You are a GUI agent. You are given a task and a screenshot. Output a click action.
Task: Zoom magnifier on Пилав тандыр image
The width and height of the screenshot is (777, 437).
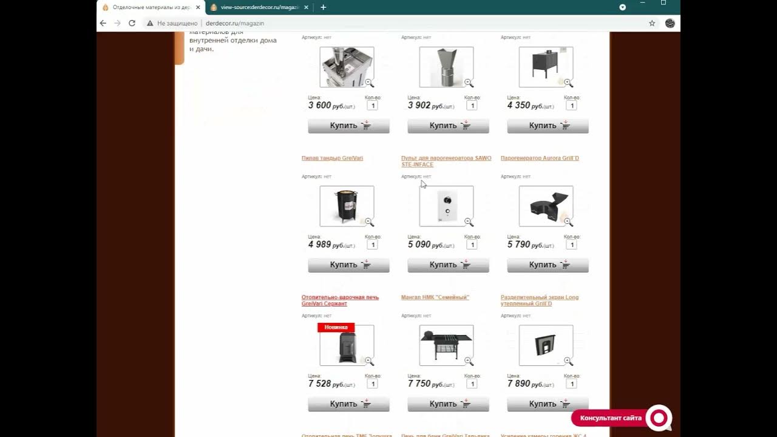click(369, 222)
